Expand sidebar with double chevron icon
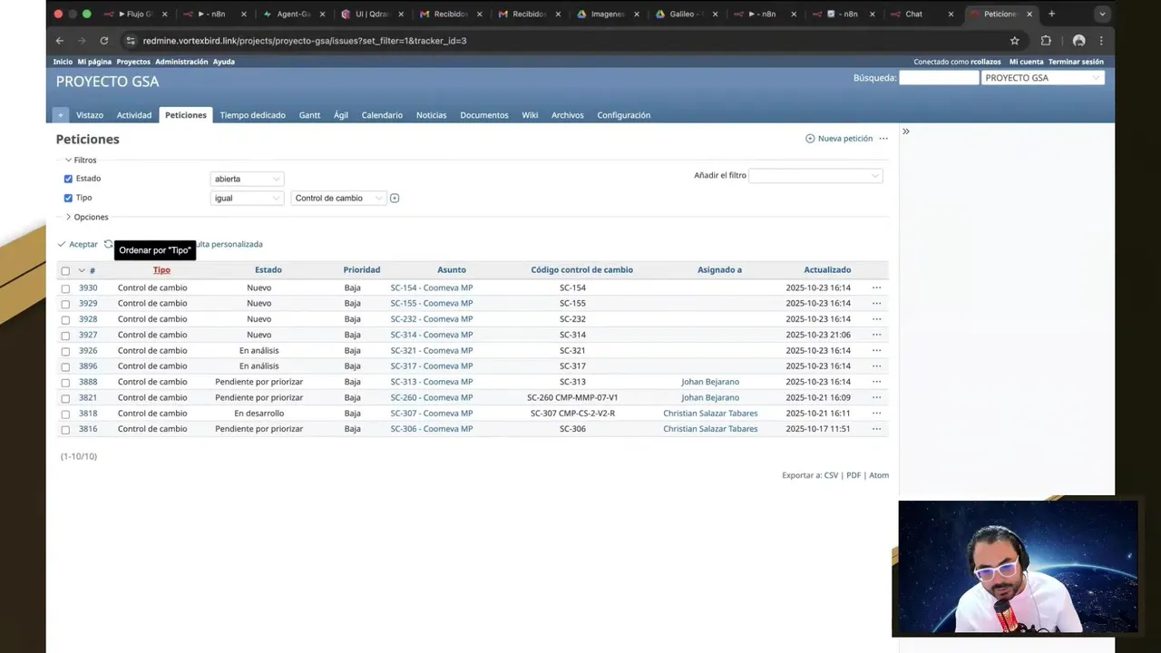This screenshot has height=653, width=1161. (905, 132)
